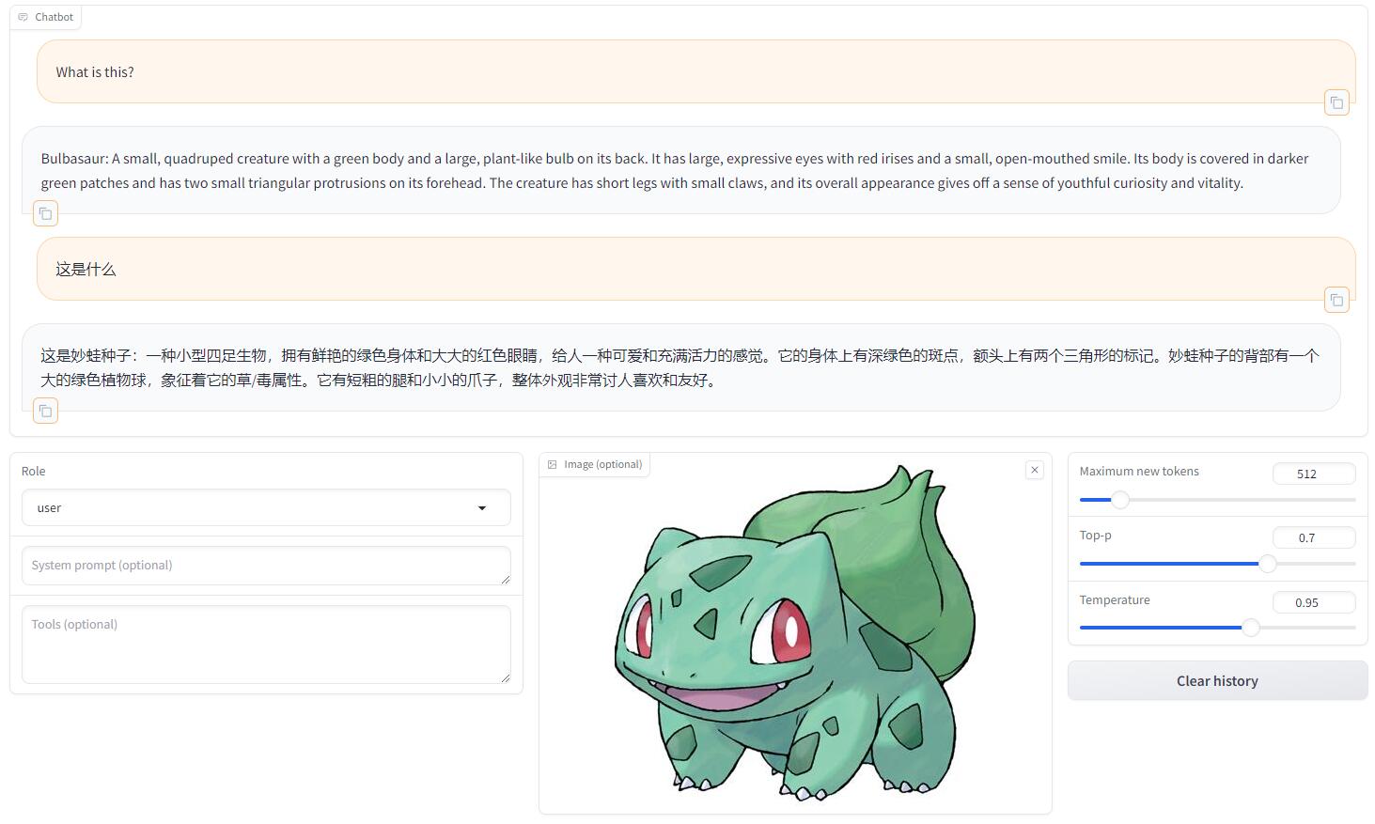Click the System prompt input field
This screenshot has height=824, width=1375.
(266, 565)
